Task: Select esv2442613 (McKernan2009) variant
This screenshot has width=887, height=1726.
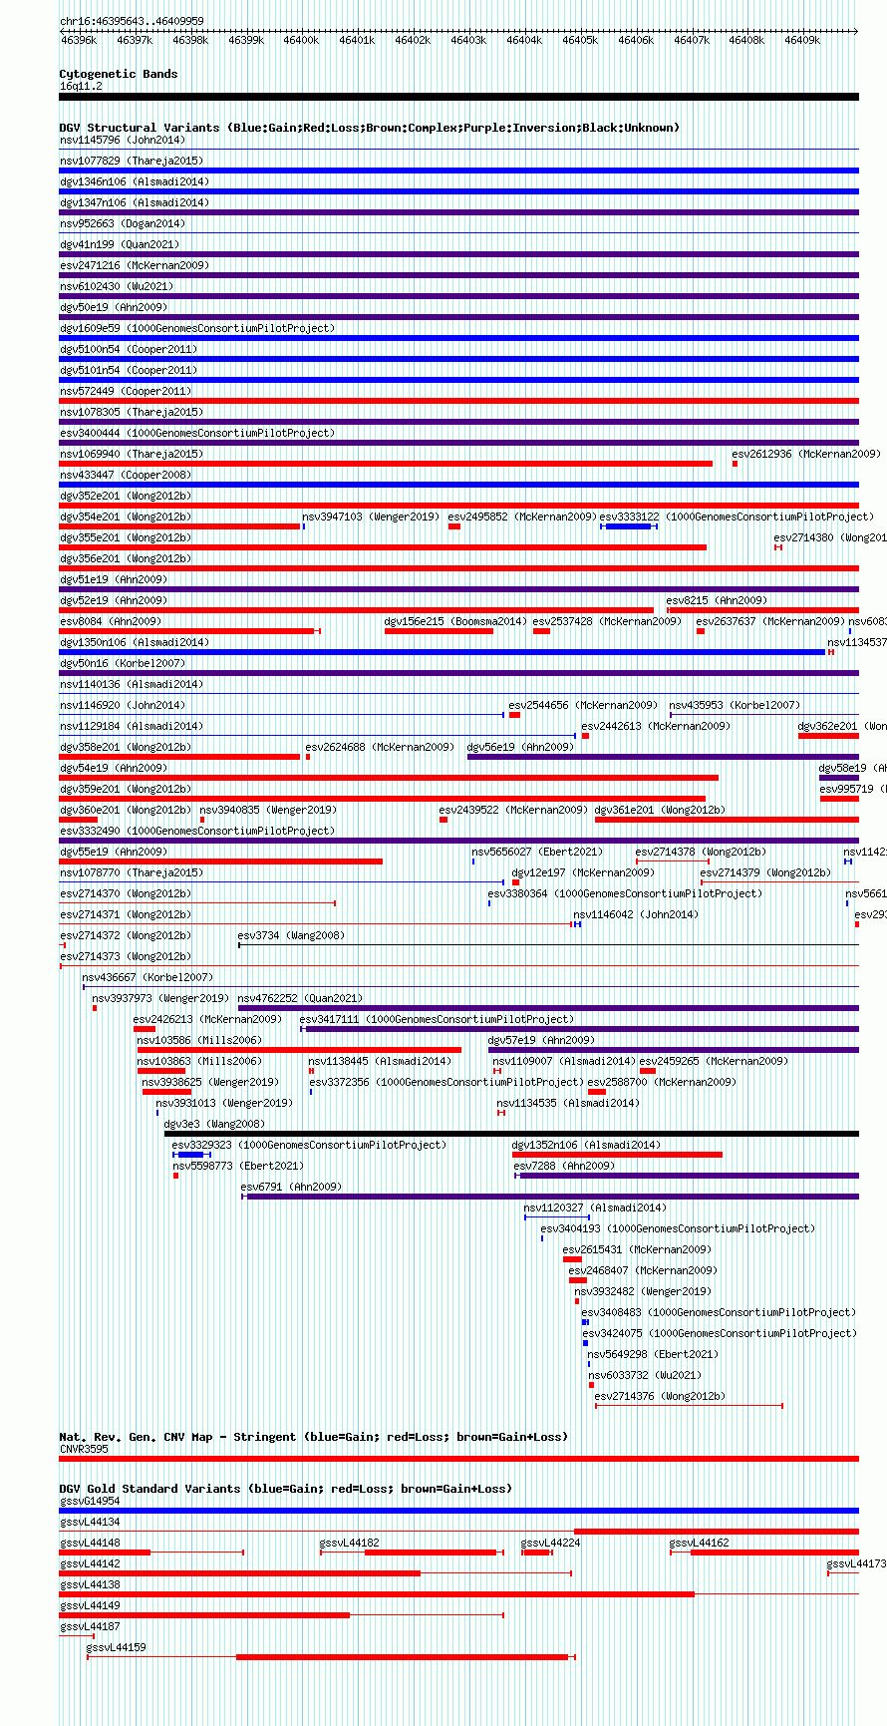Action: coord(656,726)
